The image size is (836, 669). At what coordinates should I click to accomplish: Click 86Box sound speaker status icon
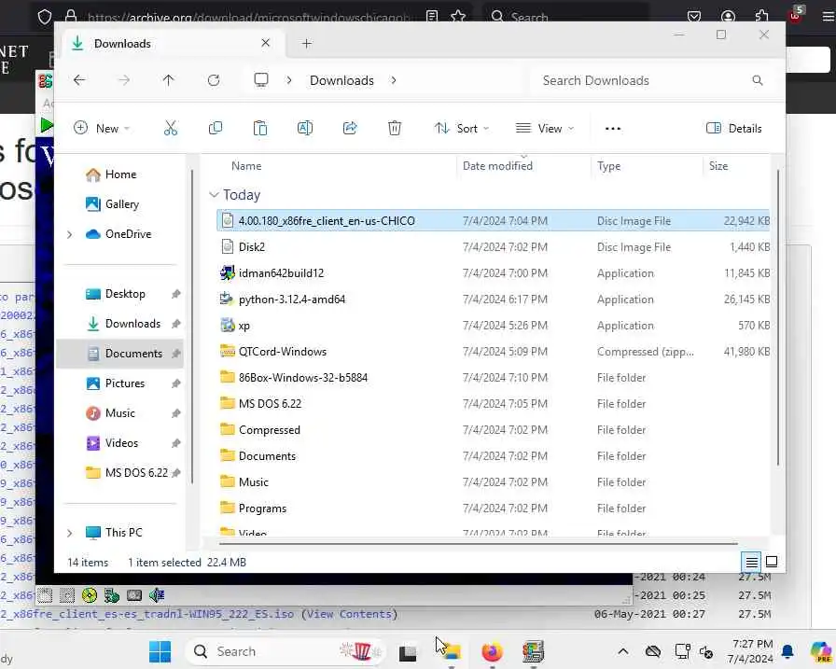pyautogui.click(x=157, y=595)
